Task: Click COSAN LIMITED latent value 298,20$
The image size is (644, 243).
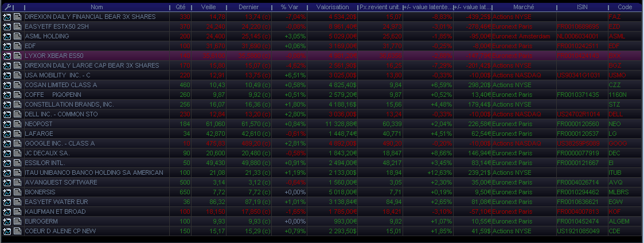Action: (x=478, y=85)
